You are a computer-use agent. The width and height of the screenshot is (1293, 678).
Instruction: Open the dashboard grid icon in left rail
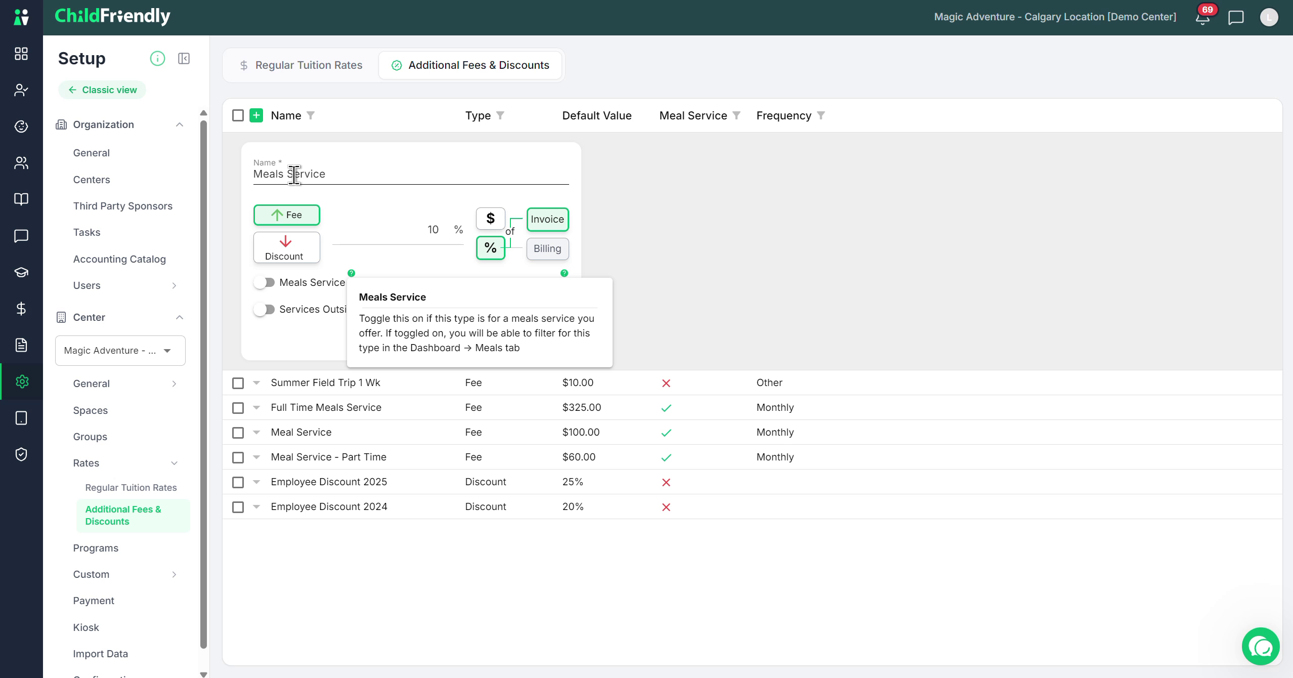(21, 54)
